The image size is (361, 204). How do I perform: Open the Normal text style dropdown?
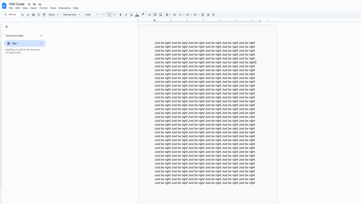(72, 15)
